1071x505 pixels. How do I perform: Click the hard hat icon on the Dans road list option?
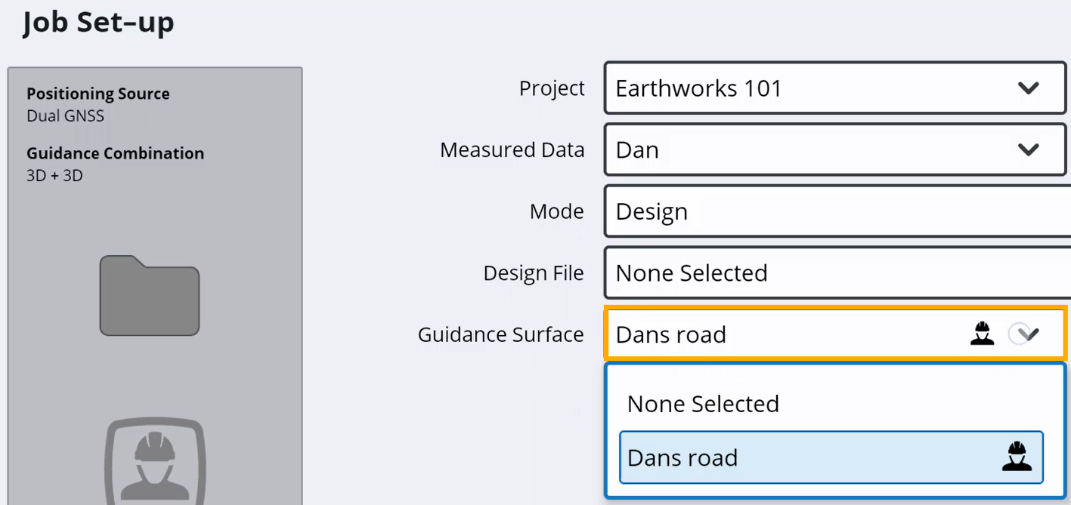pos(1017,457)
